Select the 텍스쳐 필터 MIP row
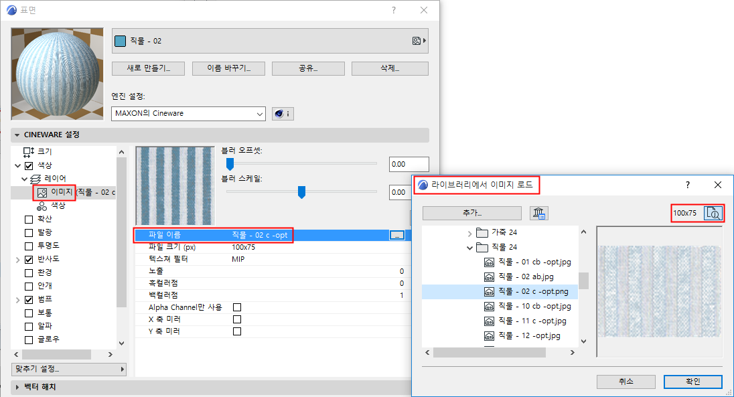734x397 pixels. [x=273, y=259]
